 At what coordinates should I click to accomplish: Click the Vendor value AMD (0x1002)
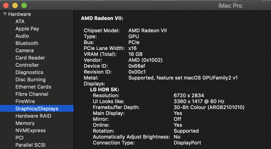tap(145, 60)
